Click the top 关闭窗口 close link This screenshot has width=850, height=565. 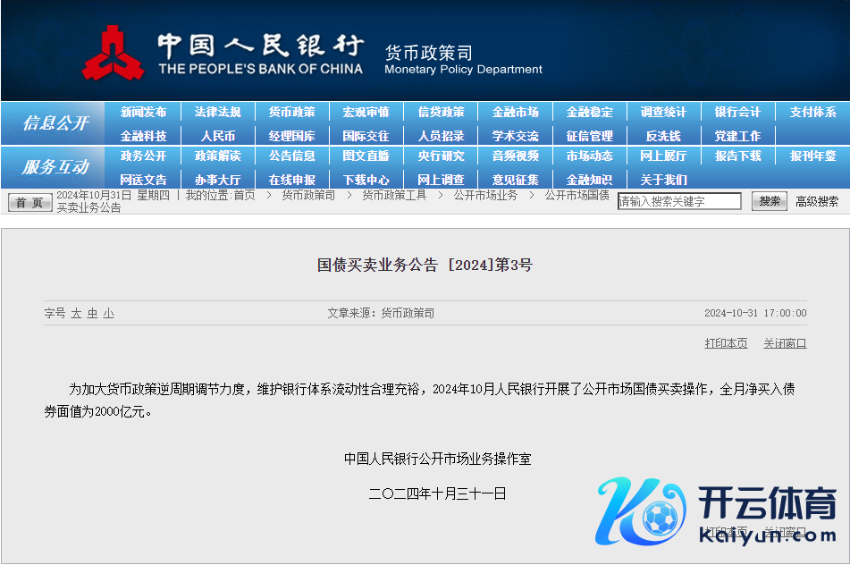tap(785, 343)
